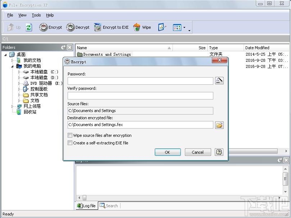The height and width of the screenshot is (218, 291).
Task: Expand the 我的文档 tree node
Action: point(12,60)
